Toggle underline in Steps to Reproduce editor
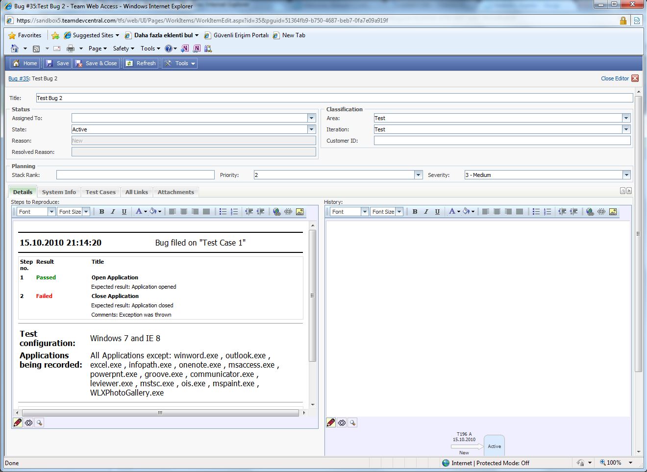Image resolution: width=647 pixels, height=472 pixels. [124, 212]
